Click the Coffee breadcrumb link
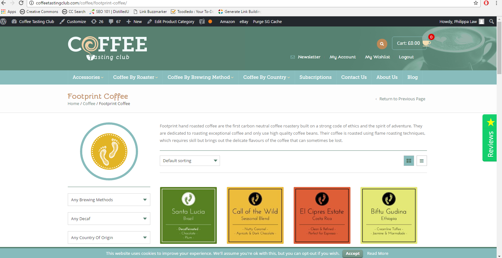Viewport: 502px width, 258px height. point(89,103)
